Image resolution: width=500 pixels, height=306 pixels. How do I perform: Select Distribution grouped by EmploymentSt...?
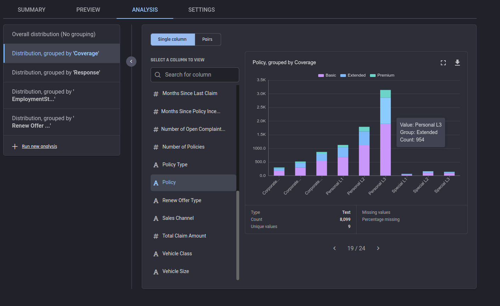click(x=62, y=95)
